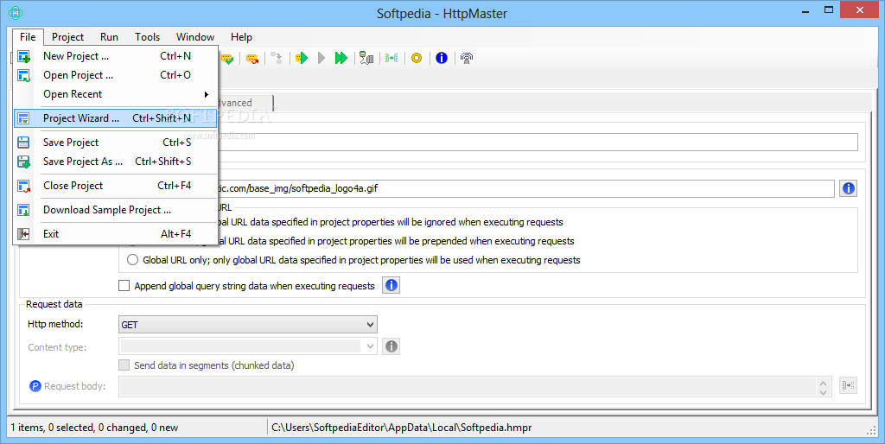Click the Exit door icon in File menu
This screenshot has width=885, height=444.
23,234
